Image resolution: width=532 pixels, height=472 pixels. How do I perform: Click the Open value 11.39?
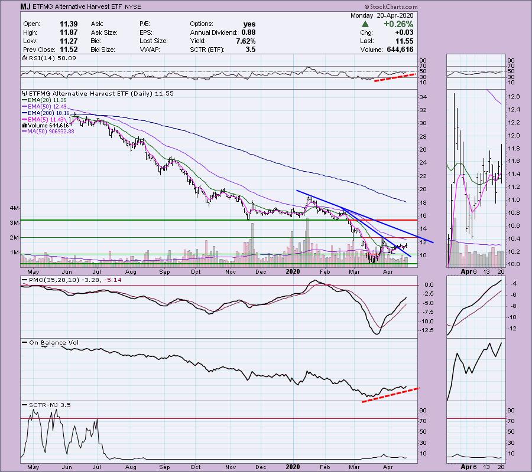[x=69, y=24]
